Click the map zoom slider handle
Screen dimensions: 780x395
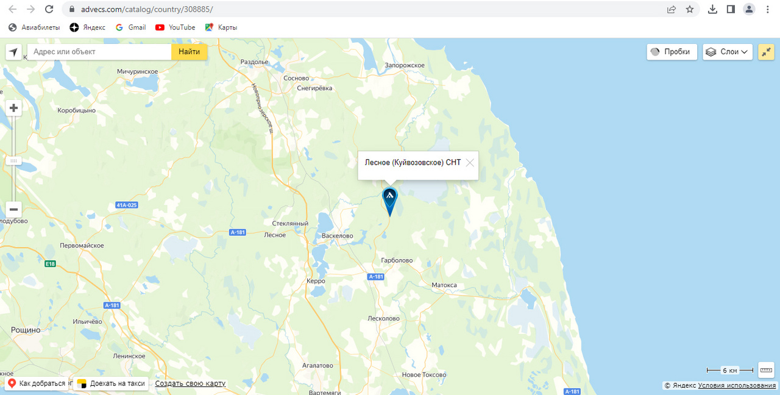point(14,161)
